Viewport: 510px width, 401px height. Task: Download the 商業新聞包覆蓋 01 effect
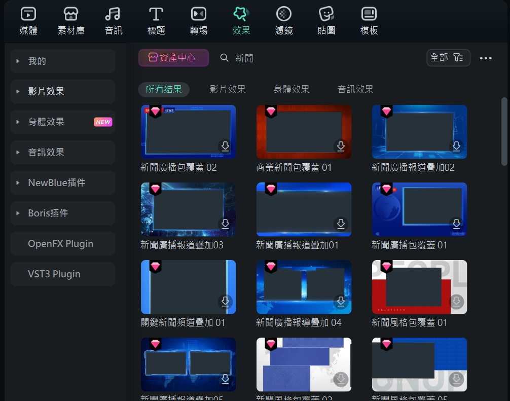pos(341,147)
